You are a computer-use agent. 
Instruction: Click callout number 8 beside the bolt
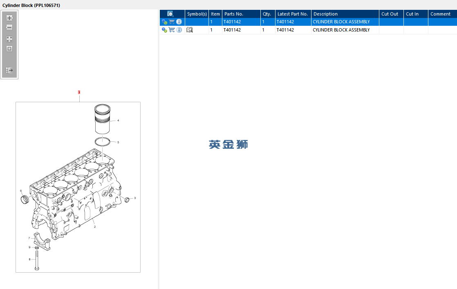pyautogui.click(x=29, y=259)
